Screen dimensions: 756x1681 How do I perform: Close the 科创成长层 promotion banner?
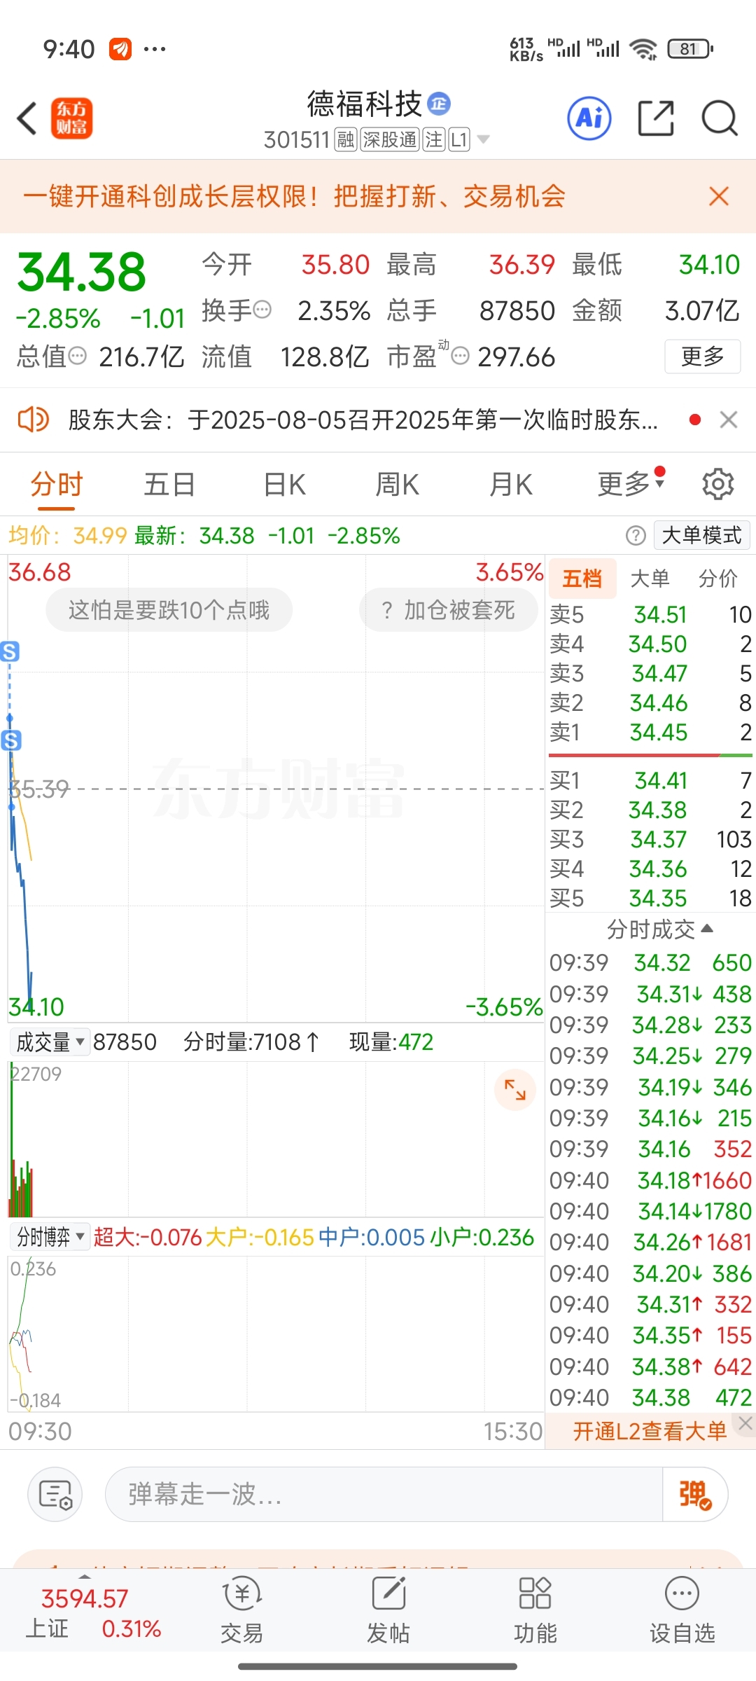tap(719, 196)
